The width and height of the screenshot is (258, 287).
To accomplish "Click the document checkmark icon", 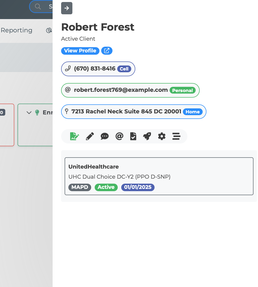I will tap(133, 136).
